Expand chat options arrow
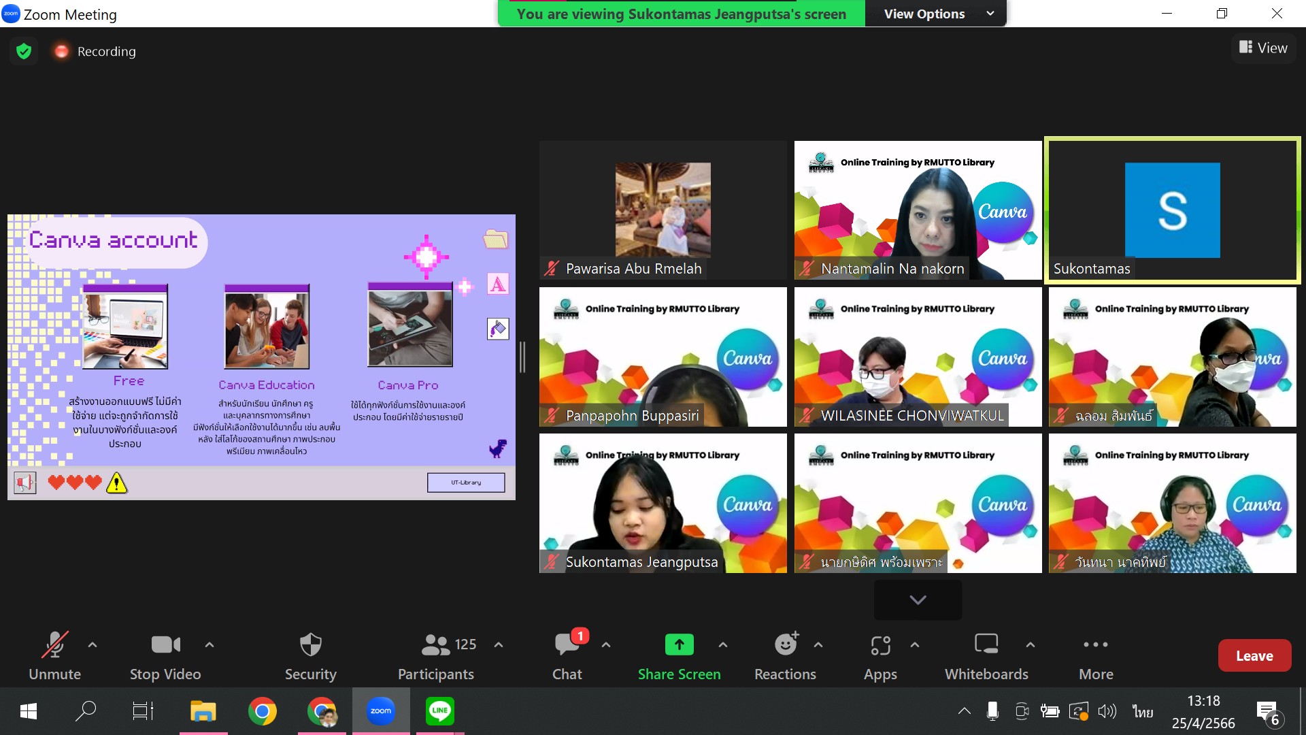1306x735 pixels. tap(606, 644)
